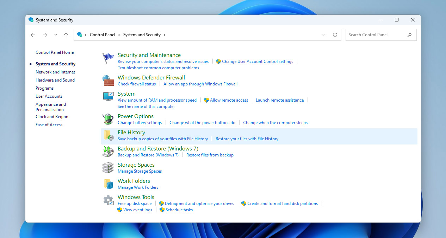Click the shield icon beside Schedule tasks
446x238 pixels.
tap(162, 210)
